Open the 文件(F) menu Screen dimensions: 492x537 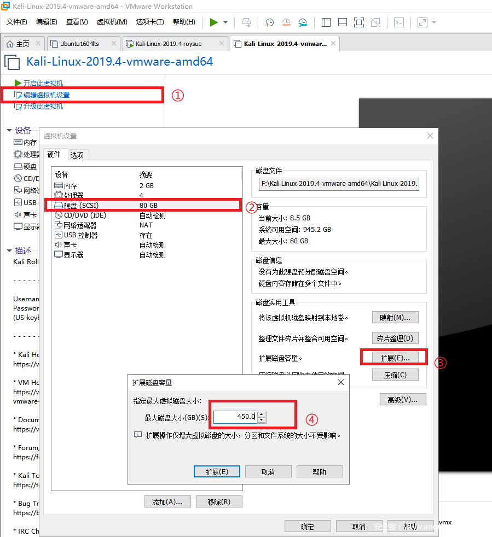[x=17, y=22]
